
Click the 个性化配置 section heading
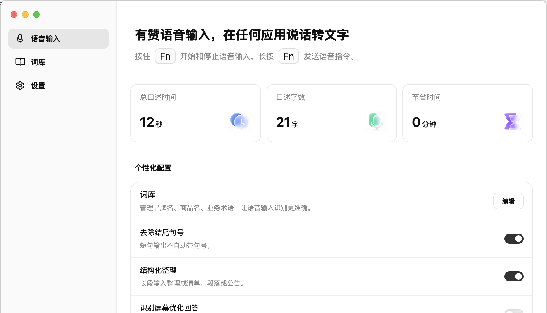[153, 168]
